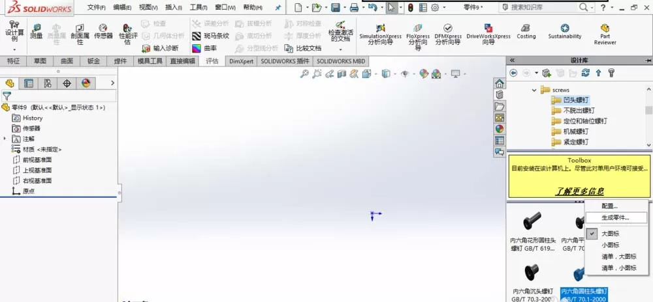653x302 pixels.
Task: Collapse the design library task pane
Action: click(x=512, y=60)
